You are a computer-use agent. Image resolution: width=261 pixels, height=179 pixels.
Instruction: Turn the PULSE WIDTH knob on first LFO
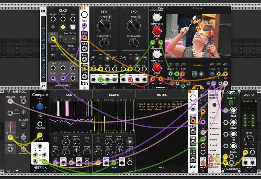(104, 43)
